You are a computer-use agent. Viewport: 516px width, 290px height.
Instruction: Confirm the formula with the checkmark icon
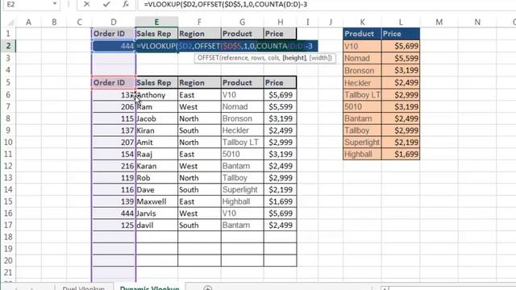pyautogui.click(x=106, y=4)
